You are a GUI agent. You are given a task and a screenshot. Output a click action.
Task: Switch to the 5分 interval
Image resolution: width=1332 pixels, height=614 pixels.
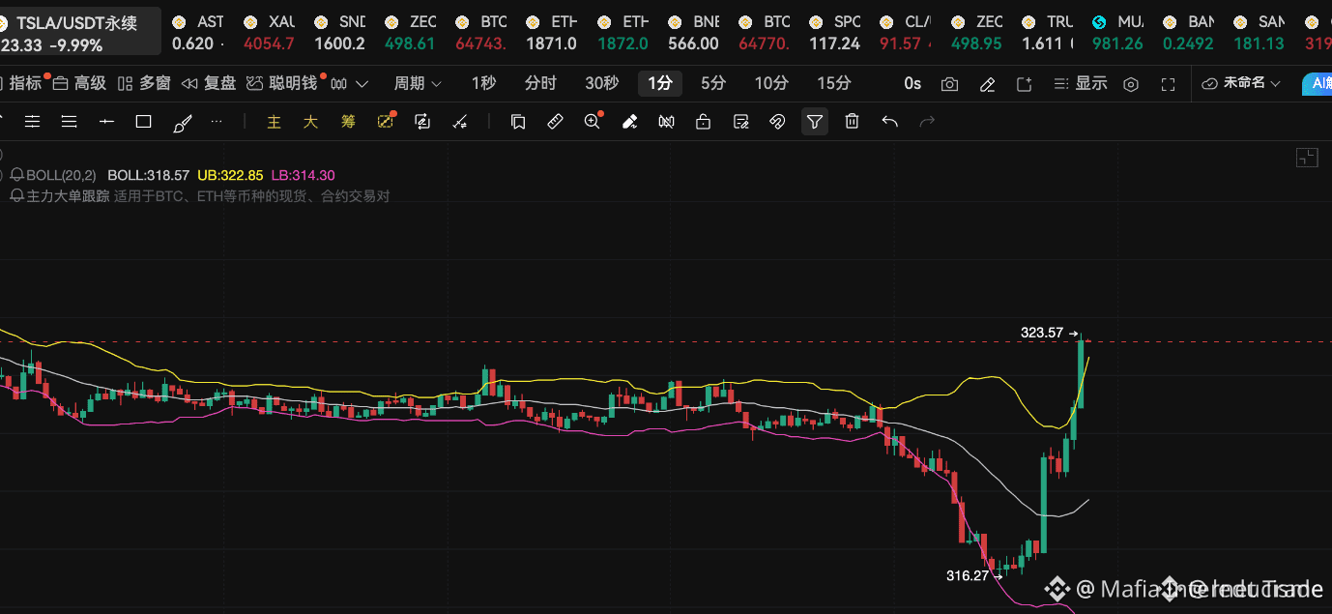click(712, 83)
